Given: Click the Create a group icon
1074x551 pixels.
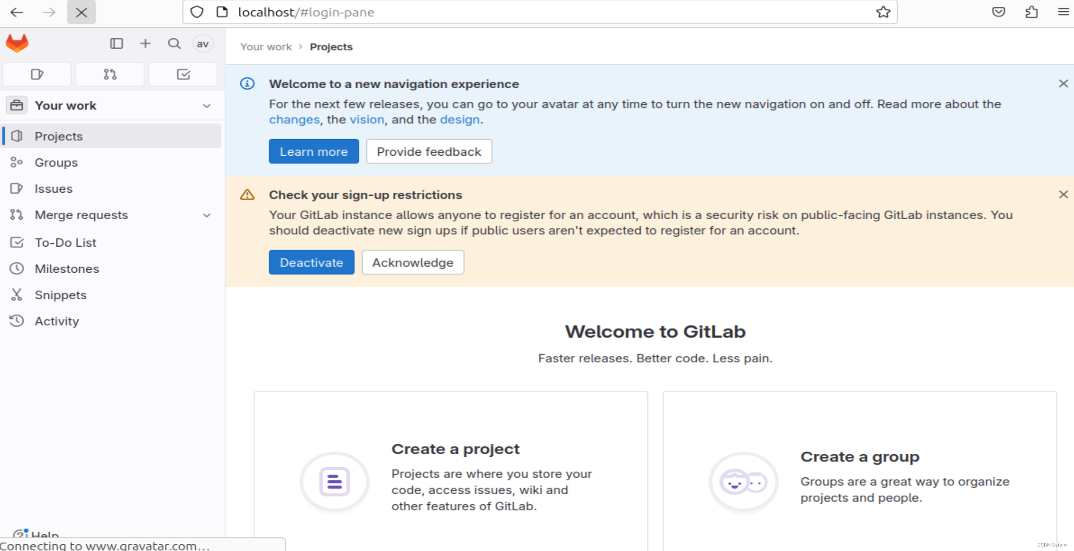Looking at the screenshot, I should point(743,482).
